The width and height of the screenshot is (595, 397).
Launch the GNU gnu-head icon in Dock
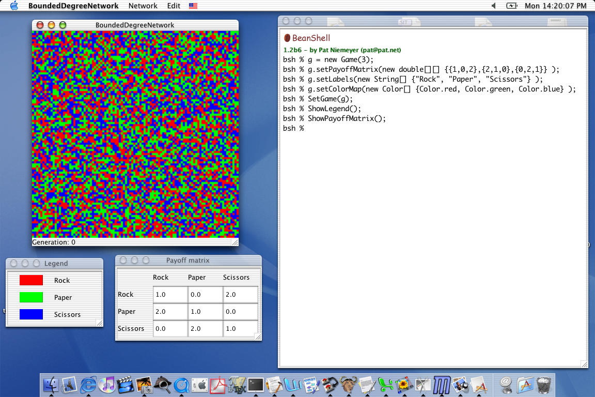point(349,385)
